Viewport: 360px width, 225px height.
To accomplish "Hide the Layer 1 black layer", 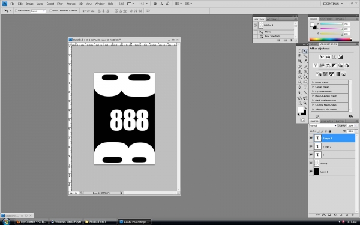I will (311, 172).
